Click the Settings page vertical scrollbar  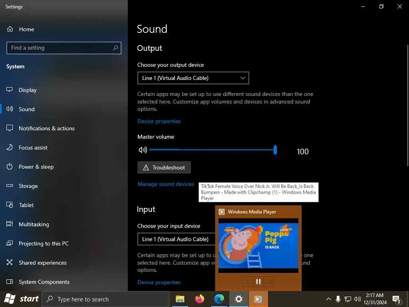(407, 105)
